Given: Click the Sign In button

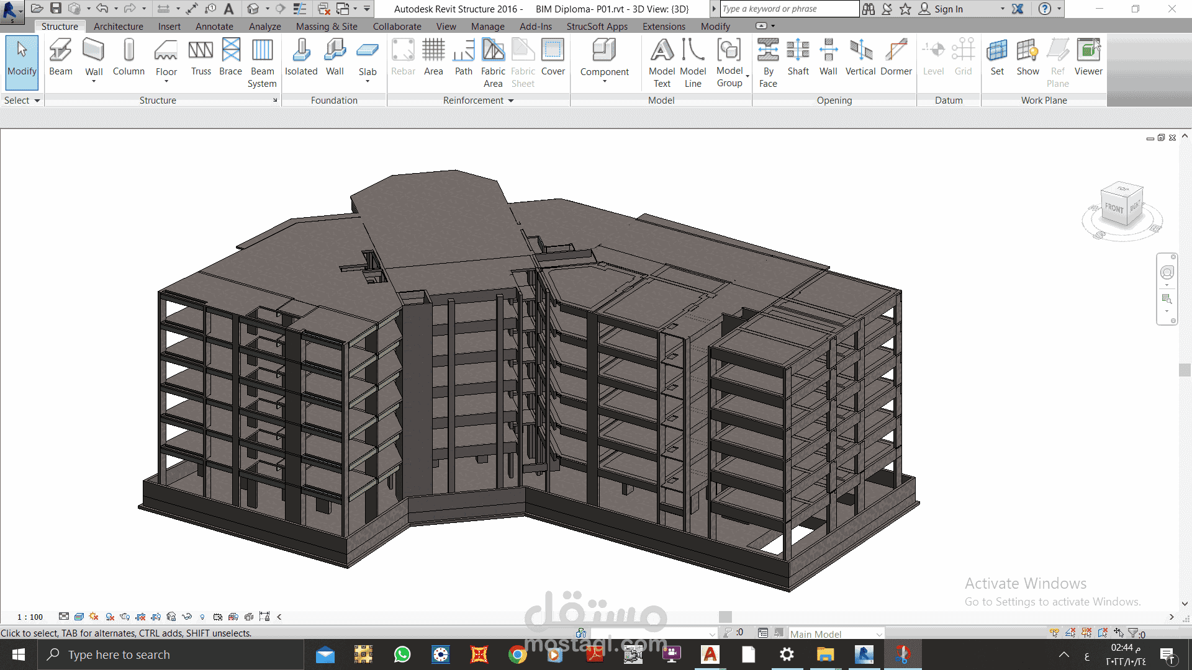Looking at the screenshot, I should [949, 9].
